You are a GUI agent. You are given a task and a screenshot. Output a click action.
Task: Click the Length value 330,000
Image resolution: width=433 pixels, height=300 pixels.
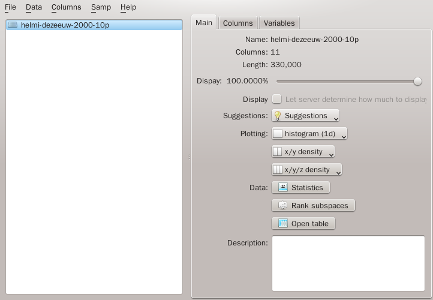point(286,65)
